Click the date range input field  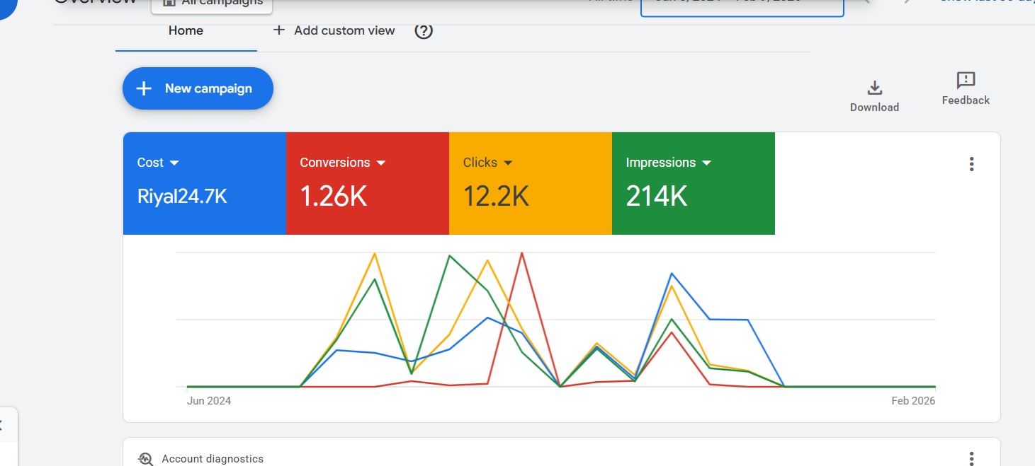tap(742, 6)
